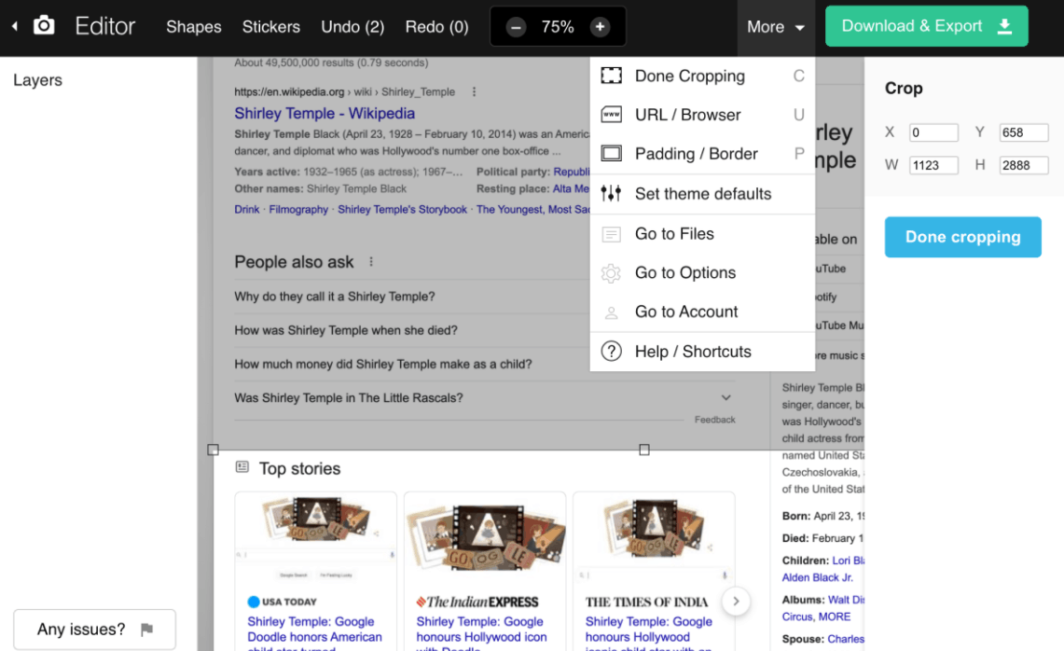Expand 'Was Shirley Temple in The Little Rascals?'
Image resolution: width=1064 pixels, height=651 pixels.
click(x=485, y=398)
